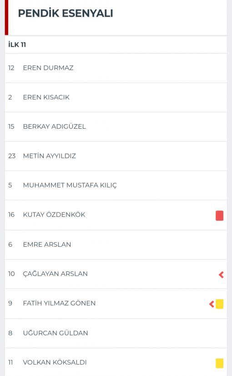Click the red substitution arrow for Çağlayan Arslan
The height and width of the screenshot is (376, 232).
[221, 274]
